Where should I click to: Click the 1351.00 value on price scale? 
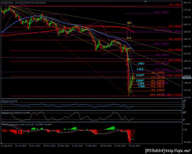click(x=187, y=90)
